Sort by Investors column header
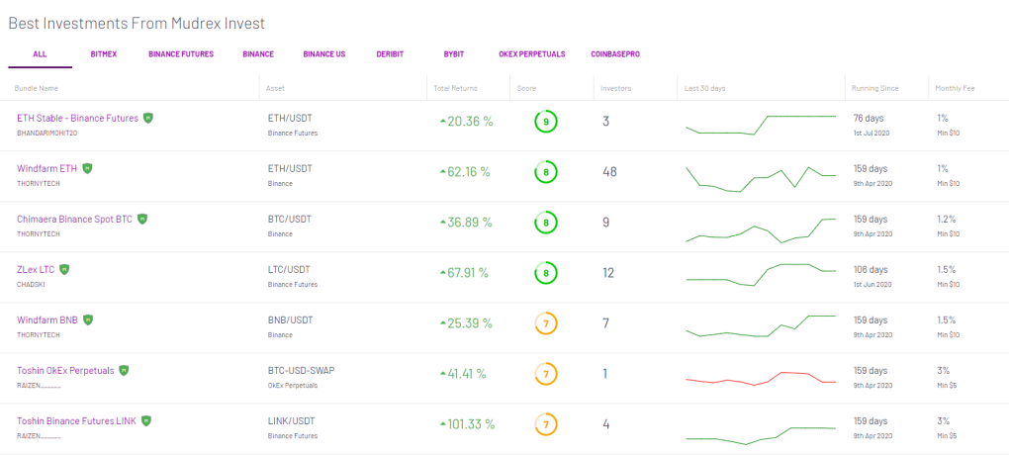The height and width of the screenshot is (455, 1009). pyautogui.click(x=616, y=88)
